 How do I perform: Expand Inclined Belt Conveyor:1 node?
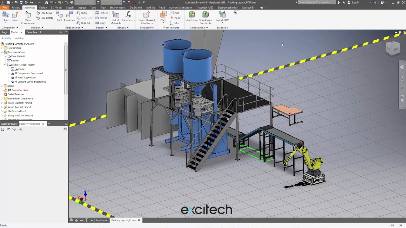2,98
